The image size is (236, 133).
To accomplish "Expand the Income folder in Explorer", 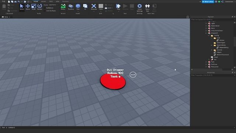I will [212, 50].
